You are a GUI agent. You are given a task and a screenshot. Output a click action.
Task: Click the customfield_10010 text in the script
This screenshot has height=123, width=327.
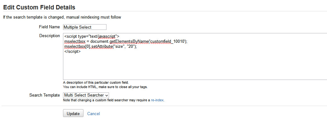pyautogui.click(x=168, y=42)
